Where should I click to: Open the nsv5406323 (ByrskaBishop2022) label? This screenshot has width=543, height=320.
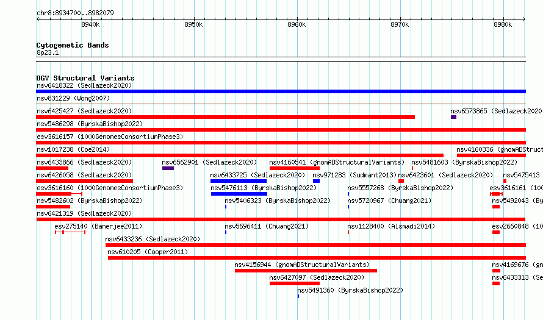click(x=278, y=201)
